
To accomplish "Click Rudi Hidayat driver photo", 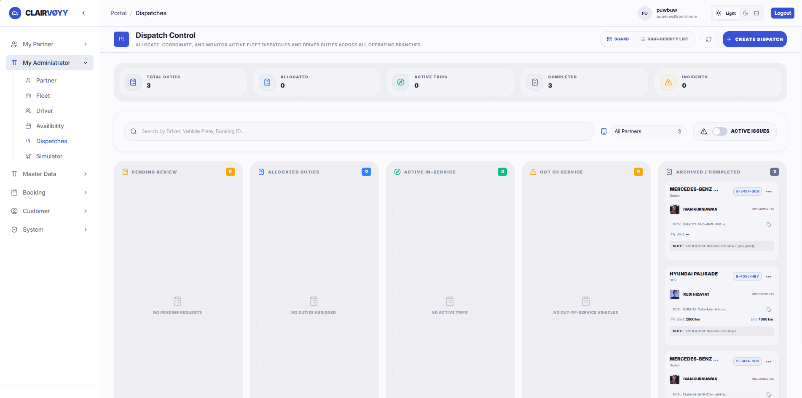I will pyautogui.click(x=675, y=294).
